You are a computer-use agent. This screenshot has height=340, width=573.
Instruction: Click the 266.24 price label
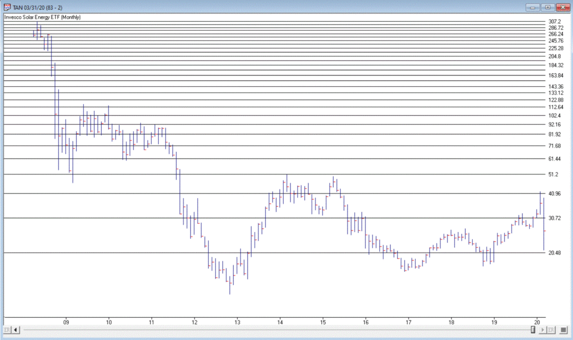(x=556, y=34)
